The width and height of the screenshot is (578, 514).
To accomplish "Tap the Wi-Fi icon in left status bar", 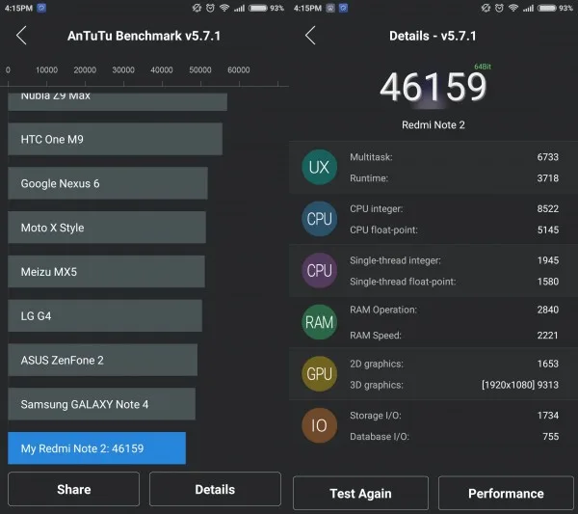I will click(224, 8).
